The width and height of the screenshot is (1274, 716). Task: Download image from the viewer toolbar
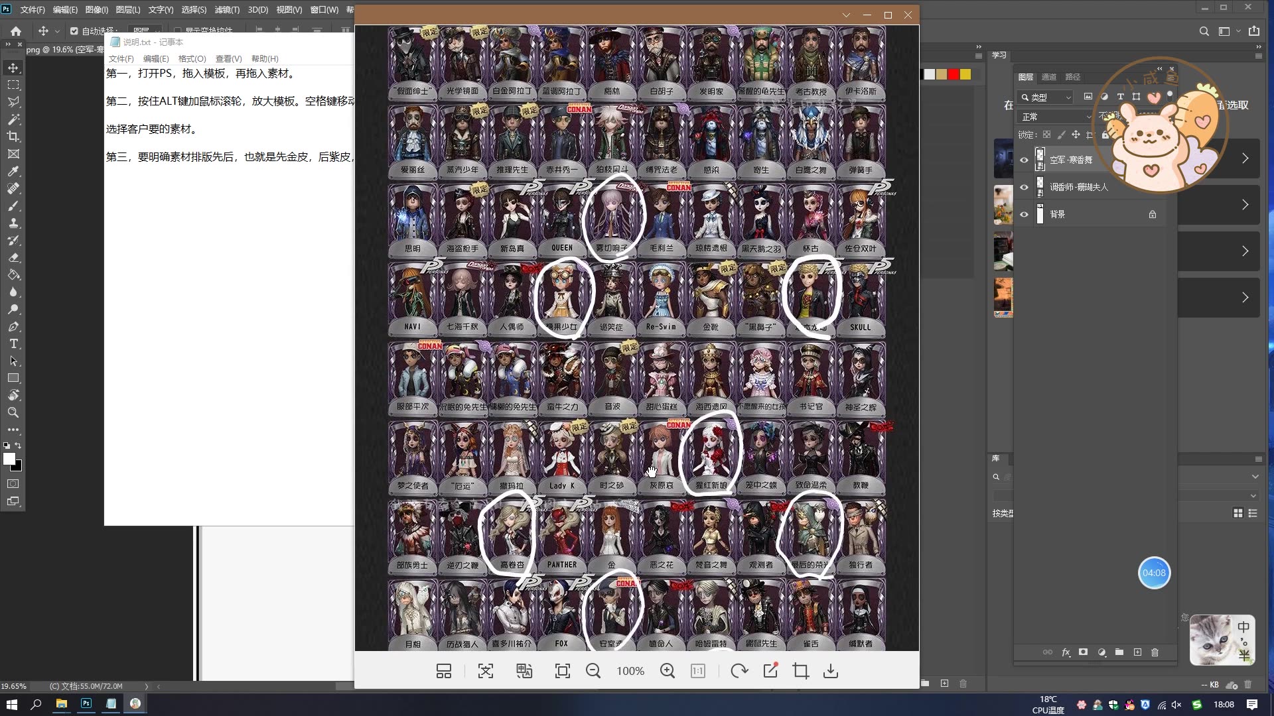pyautogui.click(x=831, y=671)
